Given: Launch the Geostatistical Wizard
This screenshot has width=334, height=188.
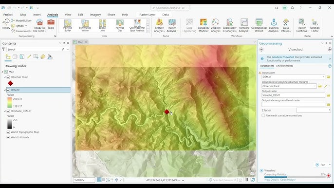Looking at the screenshot, I should point(259,25).
